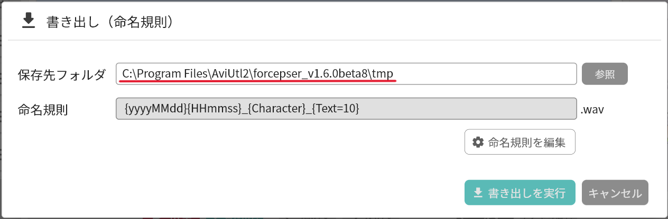
Task: Click the greyed-out 命名規則 pattern field
Action: (465, 109)
